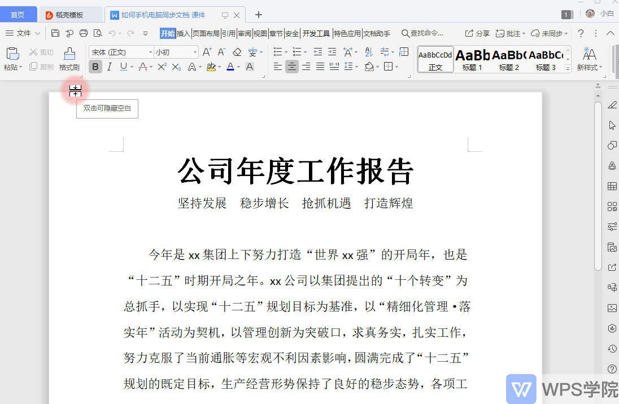The height and width of the screenshot is (404, 619).
Task: Click the highlight color marker button
Action: click(211, 67)
